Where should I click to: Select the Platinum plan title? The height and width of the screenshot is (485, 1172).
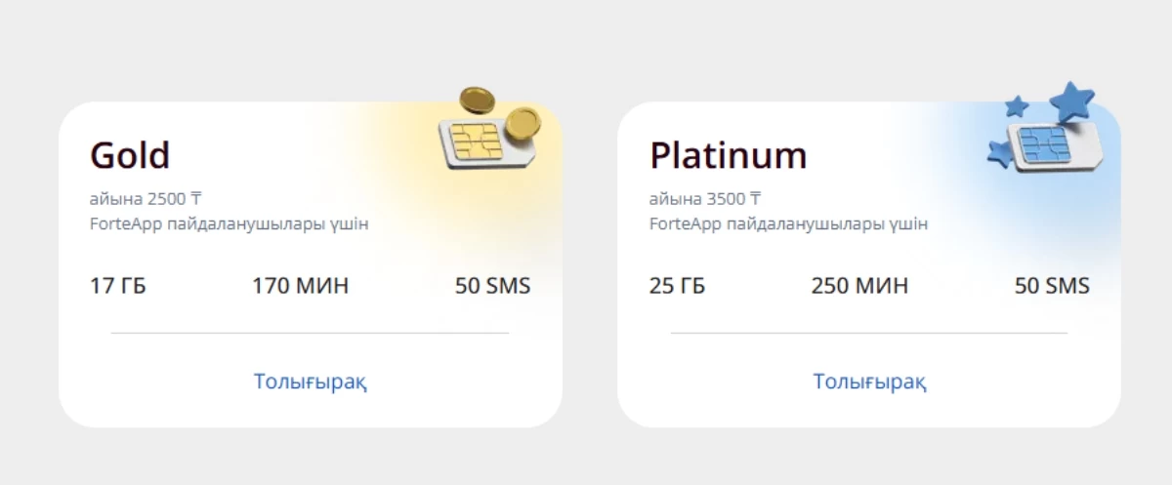(x=729, y=155)
